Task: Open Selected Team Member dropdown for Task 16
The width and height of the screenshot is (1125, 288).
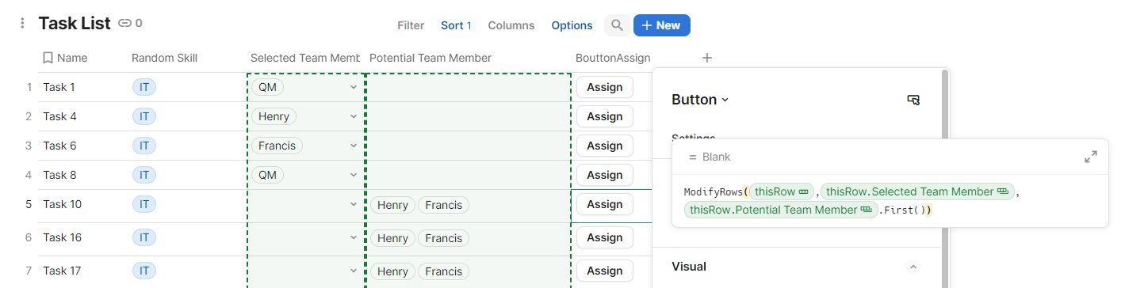Action: point(354,237)
